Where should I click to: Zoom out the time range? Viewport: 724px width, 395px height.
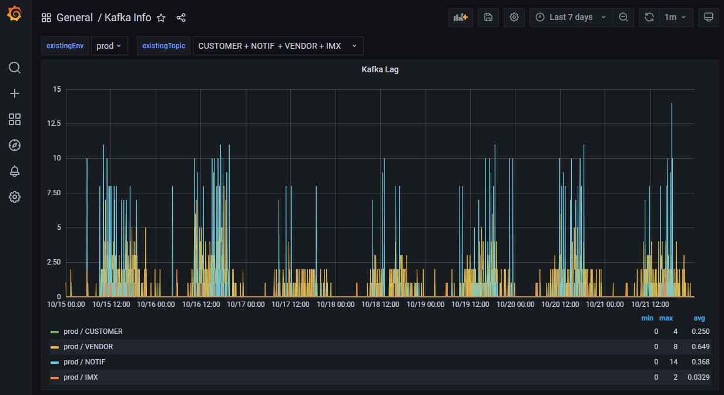[624, 18]
